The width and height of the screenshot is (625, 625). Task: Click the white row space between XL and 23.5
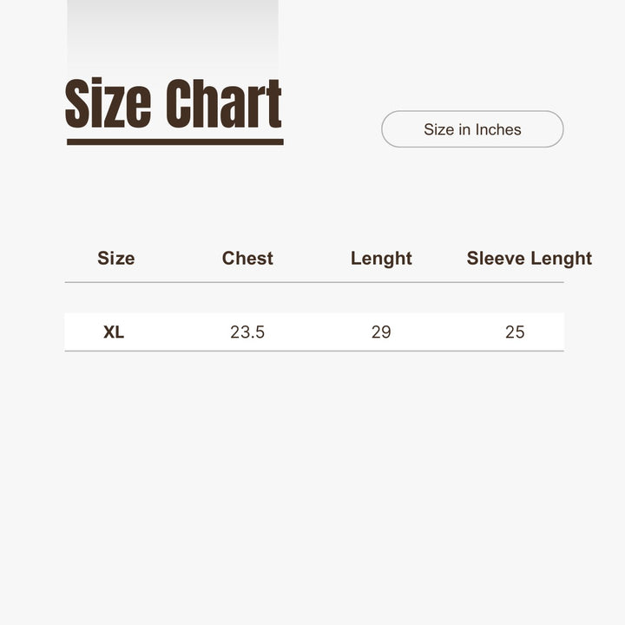click(x=178, y=332)
